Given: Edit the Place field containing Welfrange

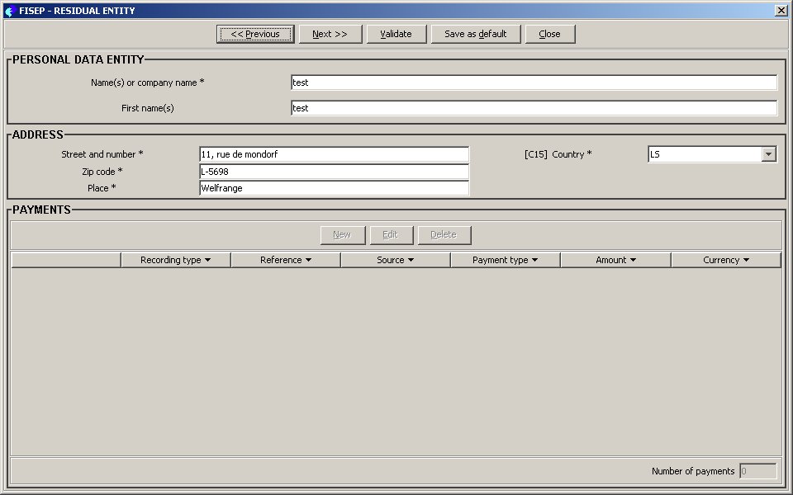Looking at the screenshot, I should tap(334, 188).
